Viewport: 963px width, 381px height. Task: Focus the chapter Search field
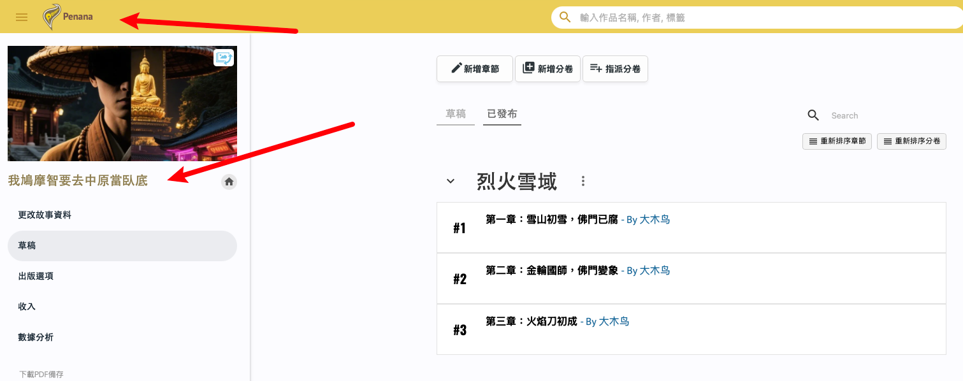point(886,115)
